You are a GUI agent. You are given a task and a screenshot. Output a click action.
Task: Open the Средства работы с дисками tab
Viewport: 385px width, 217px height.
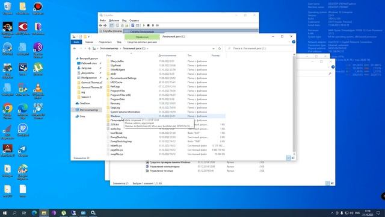[x=142, y=42]
